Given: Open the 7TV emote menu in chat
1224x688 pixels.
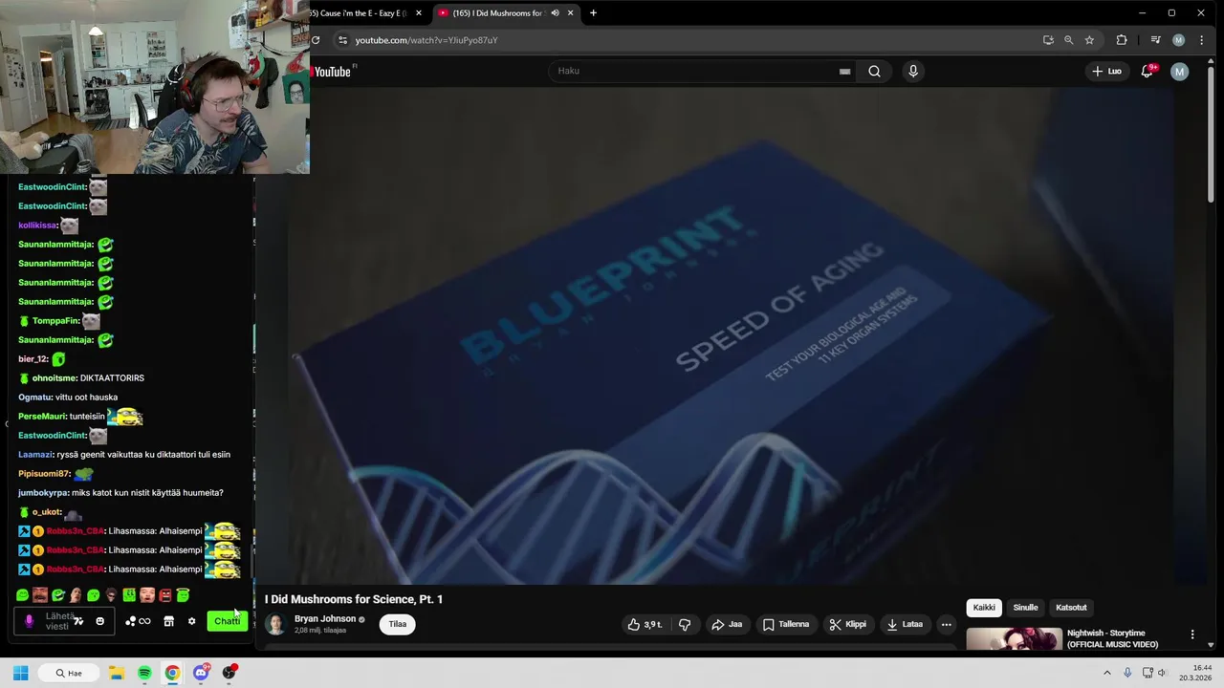Looking at the screenshot, I should 78,621.
